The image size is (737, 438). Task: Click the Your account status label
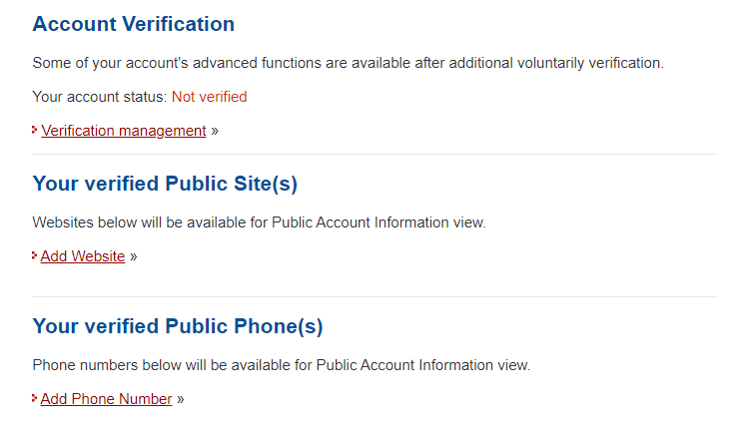coord(99,97)
